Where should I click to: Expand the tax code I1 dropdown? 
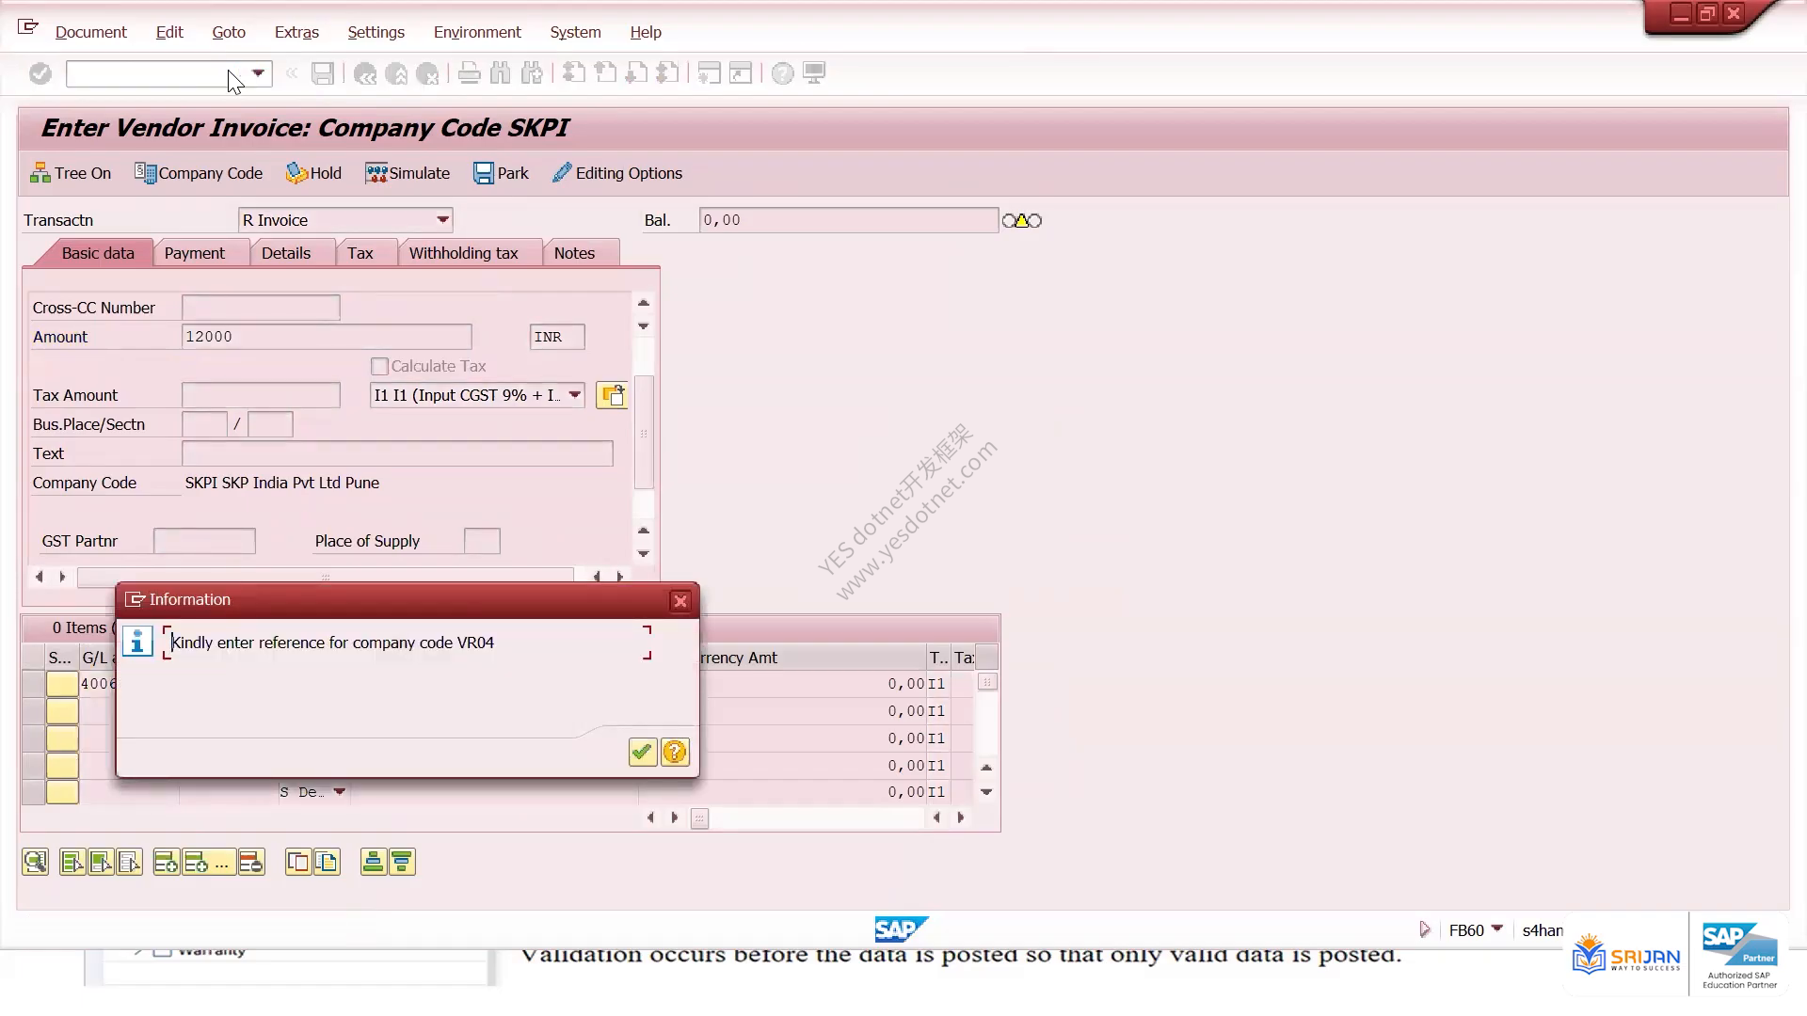[x=574, y=395]
